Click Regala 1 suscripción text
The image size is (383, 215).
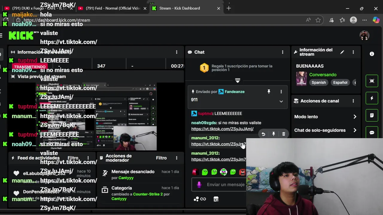[242, 68]
